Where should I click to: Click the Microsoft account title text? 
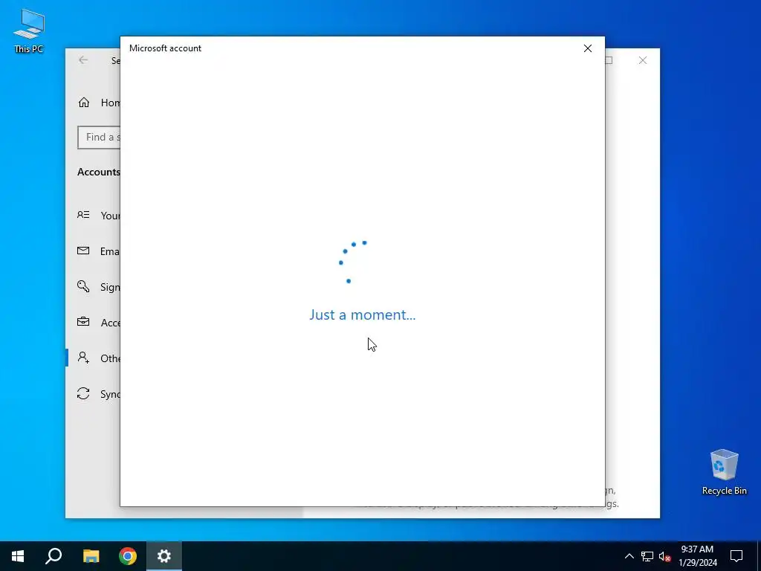pyautogui.click(x=165, y=48)
